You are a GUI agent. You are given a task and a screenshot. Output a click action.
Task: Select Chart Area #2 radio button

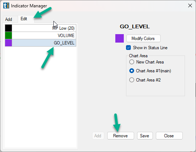132,80
